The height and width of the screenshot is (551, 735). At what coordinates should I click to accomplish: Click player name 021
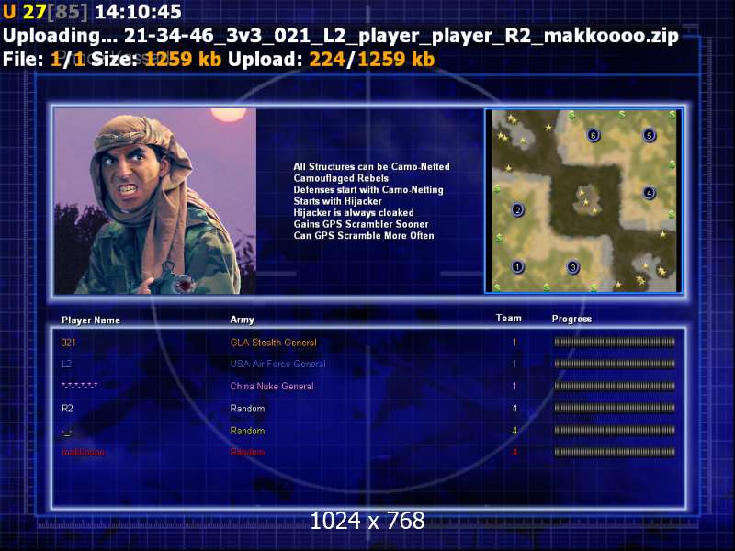68,343
